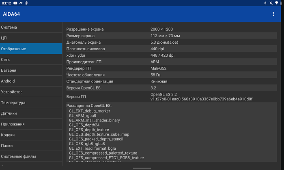The width and height of the screenshot is (284, 170).
Task: Tap the Wi-Fi status icon
Action: [277, 3]
